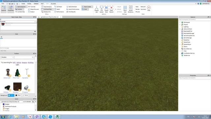Open Script Performance window
The width and height of the screenshot is (211, 119).
coord(73,9)
